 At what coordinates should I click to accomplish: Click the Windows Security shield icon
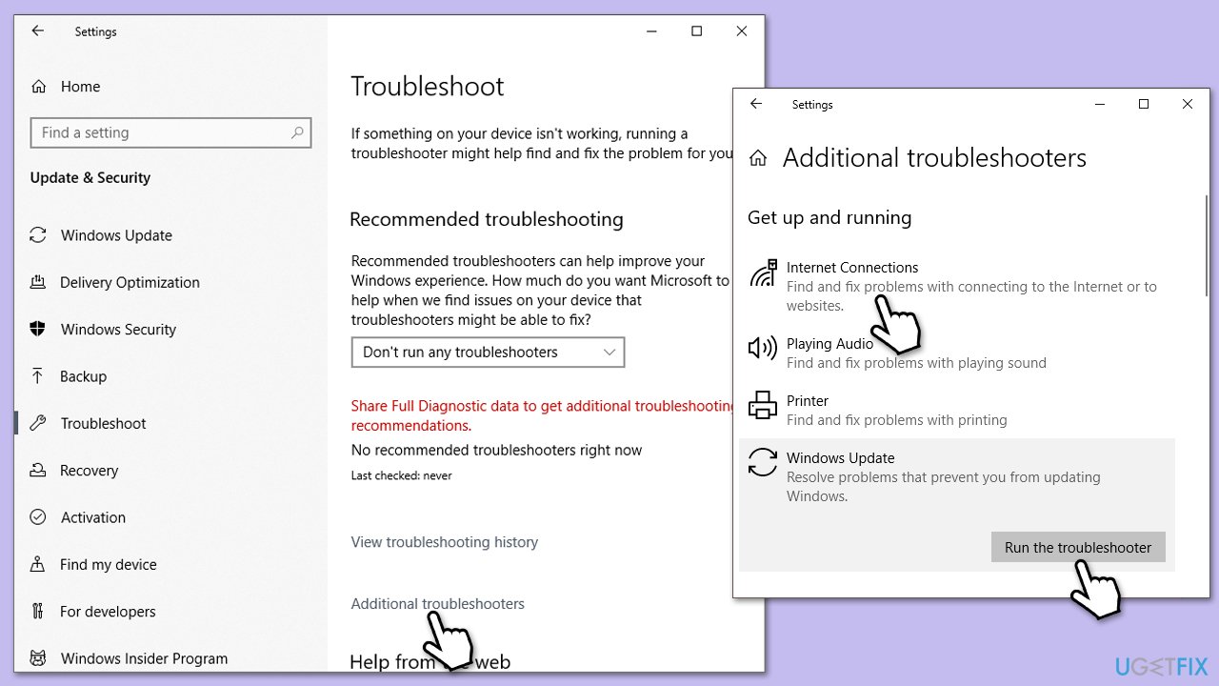pos(38,330)
